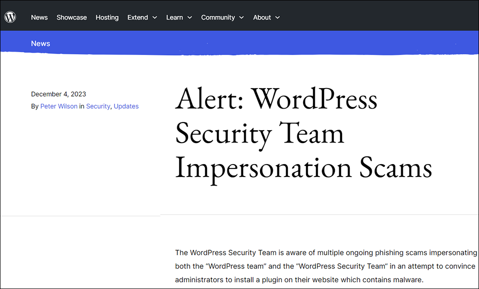Expand the Learn dropdown chevron
Image resolution: width=479 pixels, height=289 pixels.
[x=189, y=18]
